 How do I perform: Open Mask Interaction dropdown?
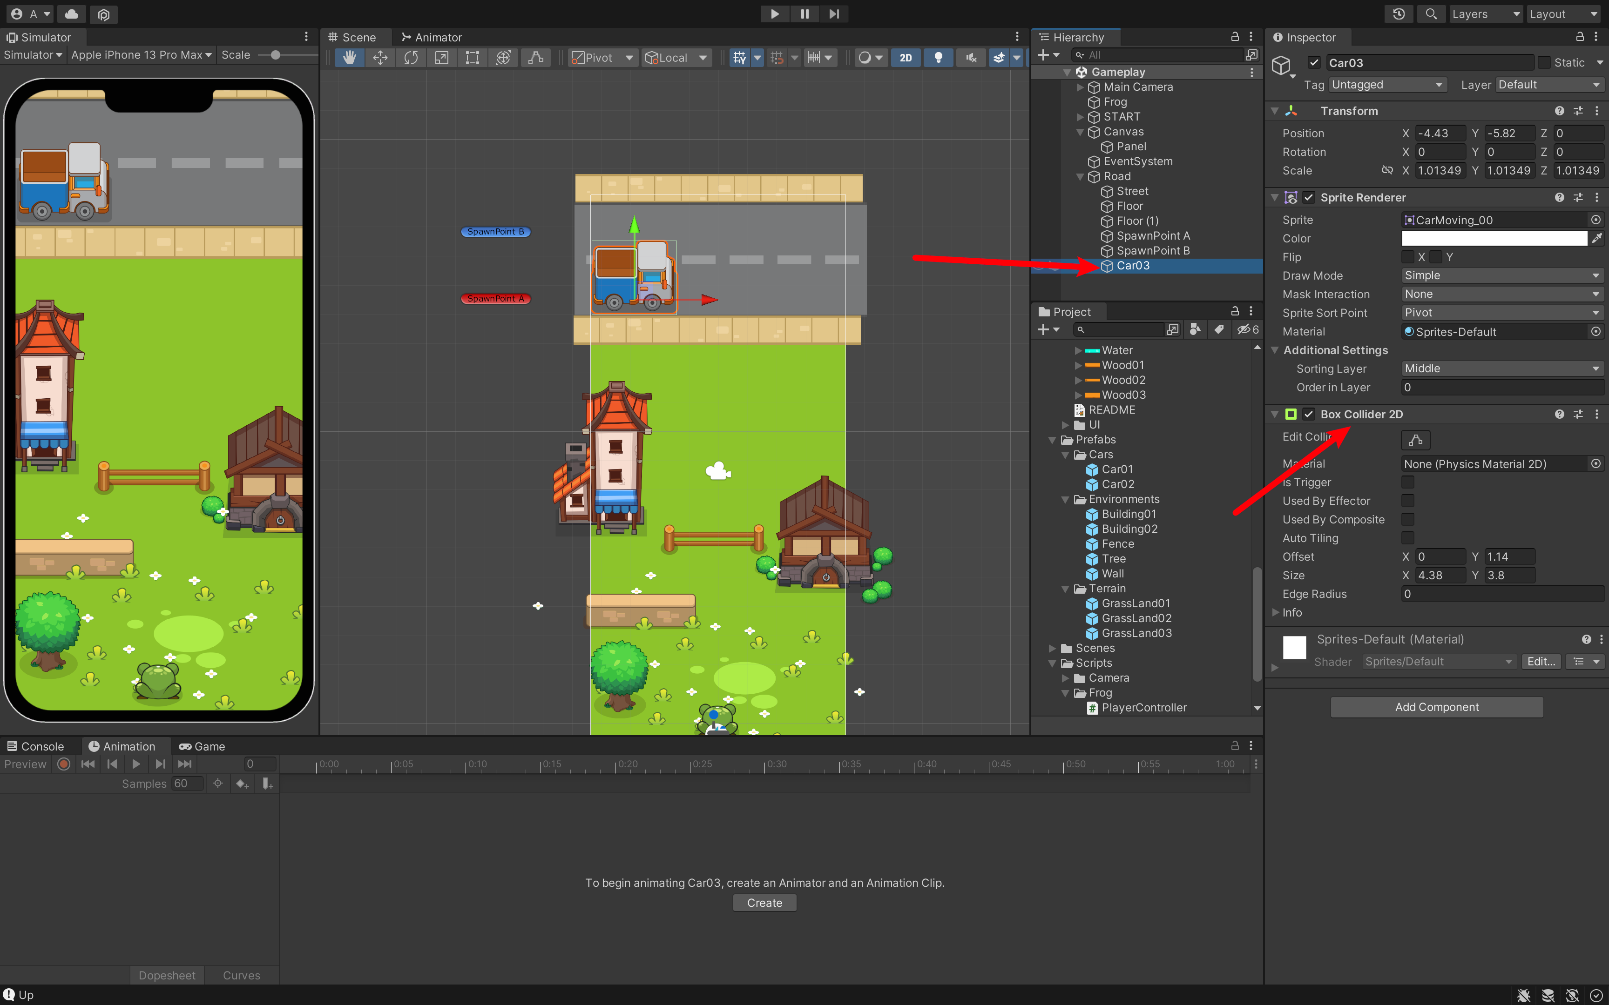click(1503, 294)
